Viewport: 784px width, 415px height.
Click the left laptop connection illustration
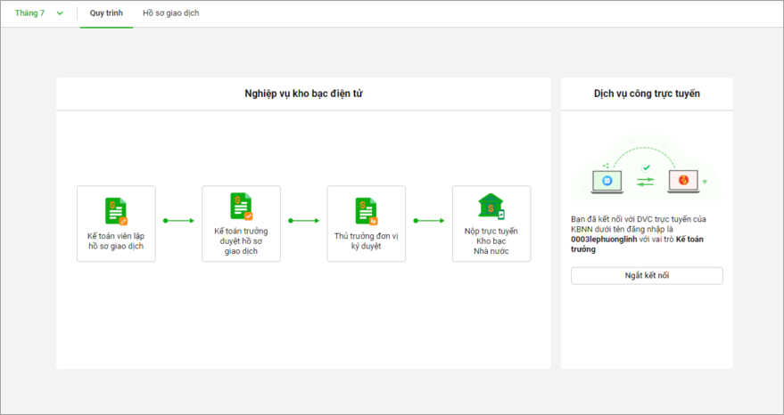pos(607,182)
